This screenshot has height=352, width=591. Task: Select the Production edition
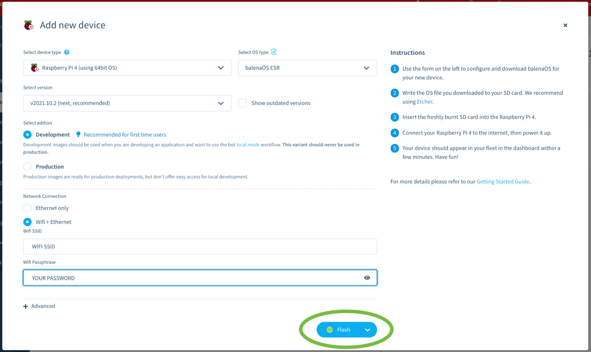point(27,167)
